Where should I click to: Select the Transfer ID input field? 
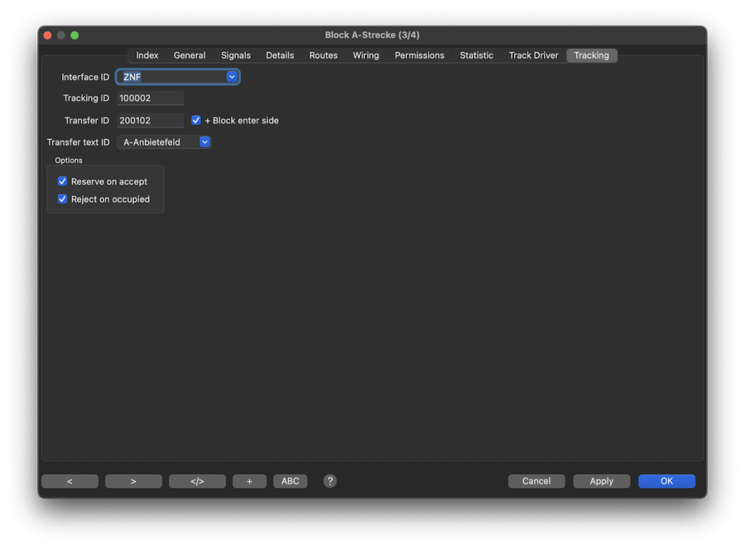point(150,120)
